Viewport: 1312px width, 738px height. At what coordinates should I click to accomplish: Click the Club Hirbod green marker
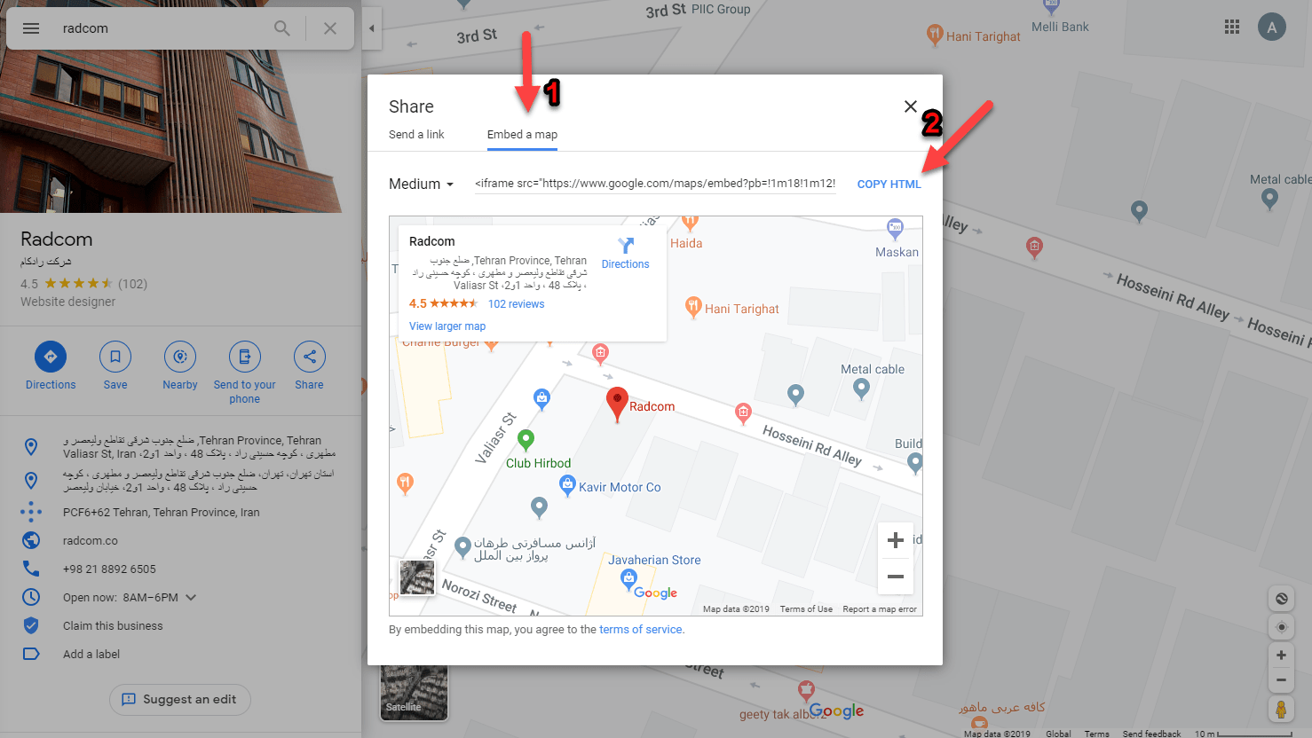(x=526, y=439)
